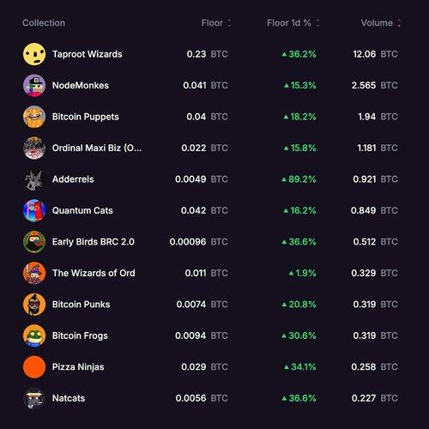Viewport: 429px width, 429px height.
Task: Click the Adderrels collection avatar
Action: [34, 179]
